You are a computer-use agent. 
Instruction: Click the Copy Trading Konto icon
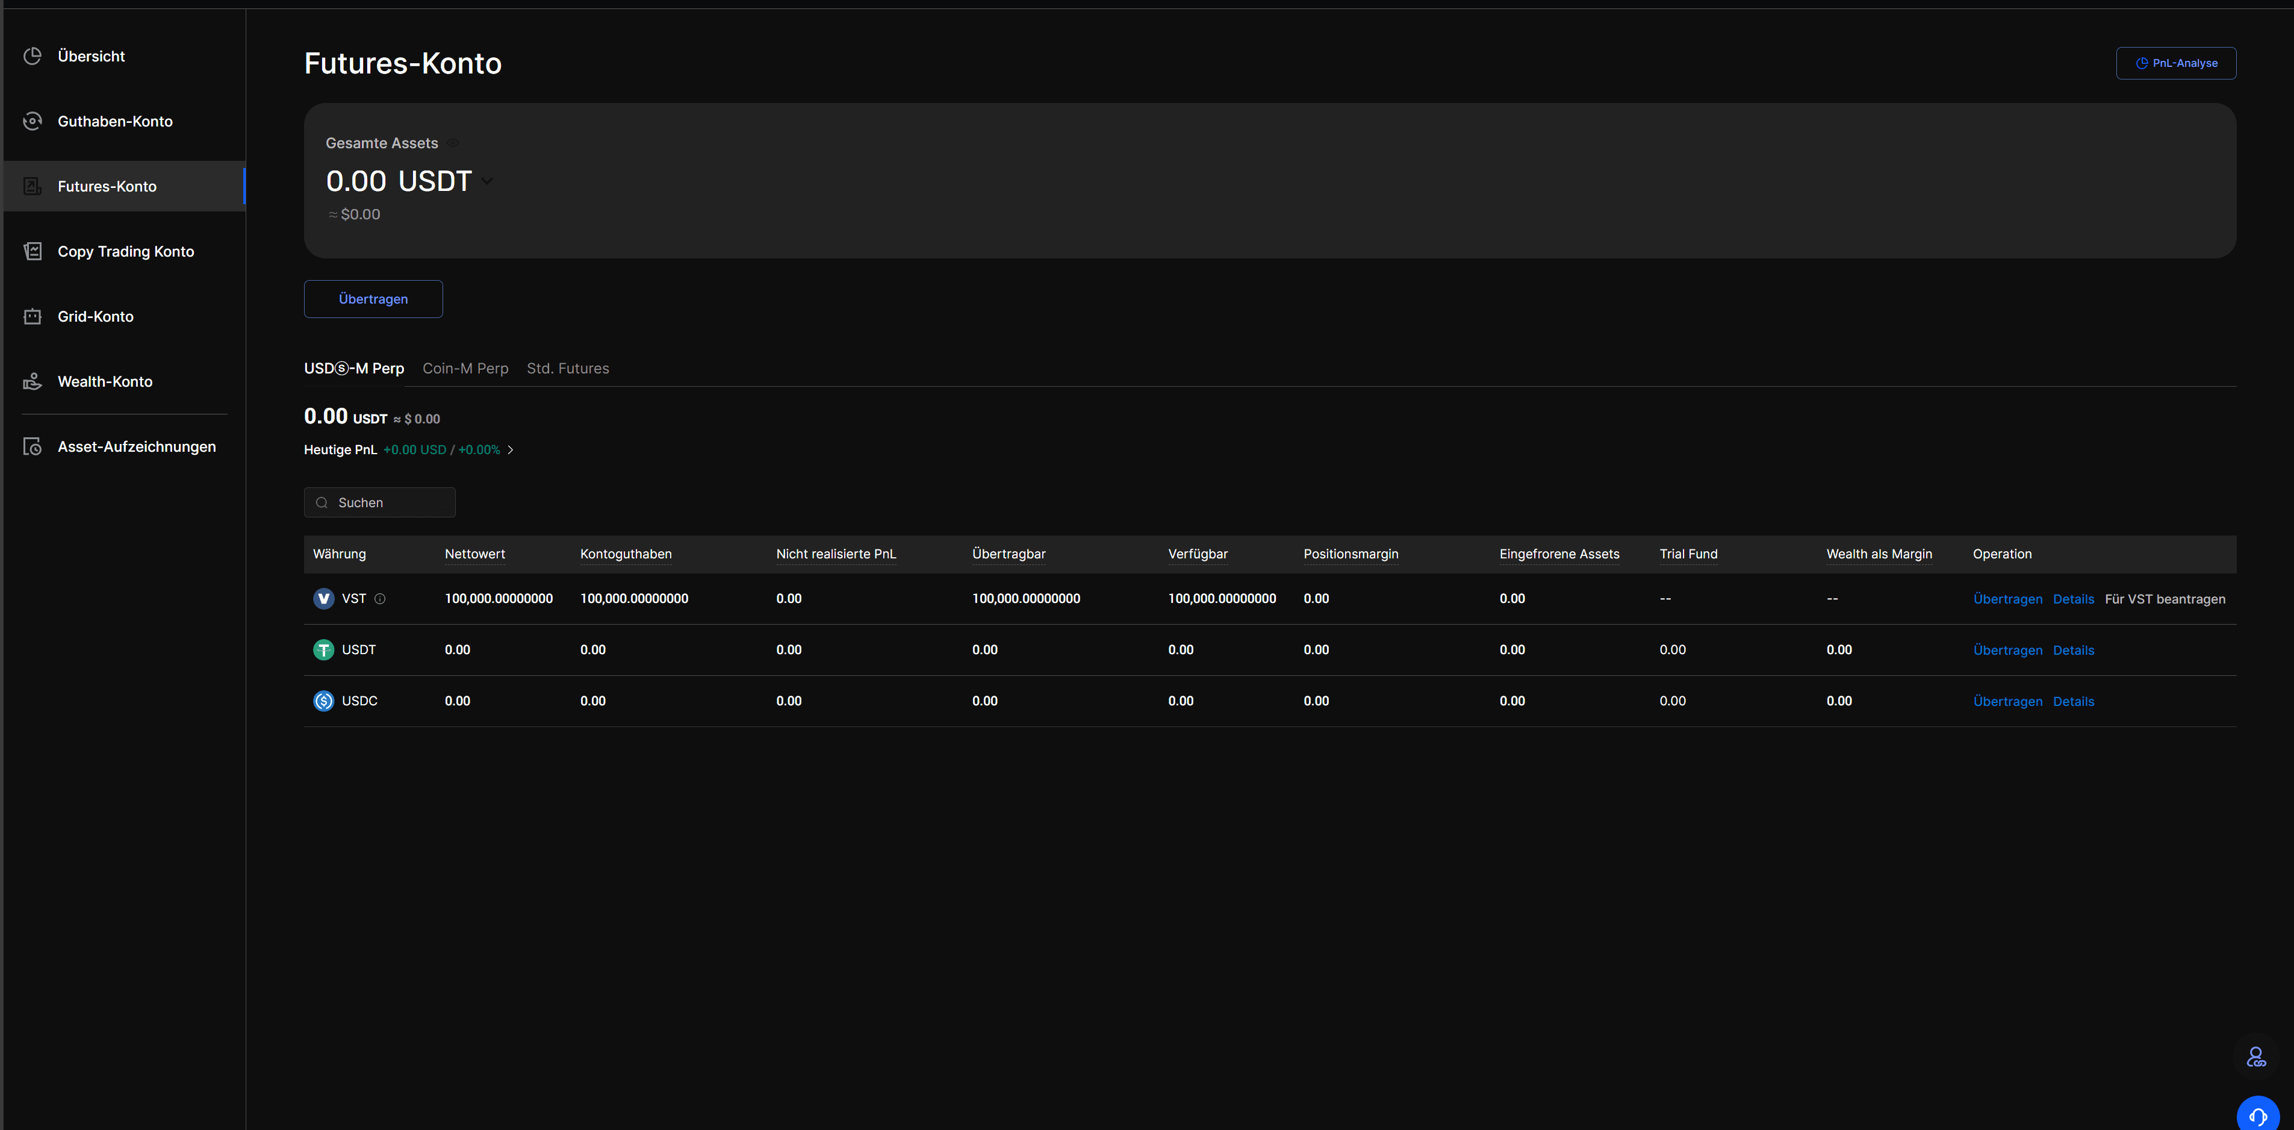(x=33, y=251)
